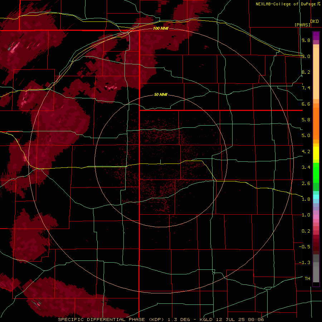Pick the 6.6 value on the color scale
The height and width of the screenshot is (322, 322).
pyautogui.click(x=306, y=104)
